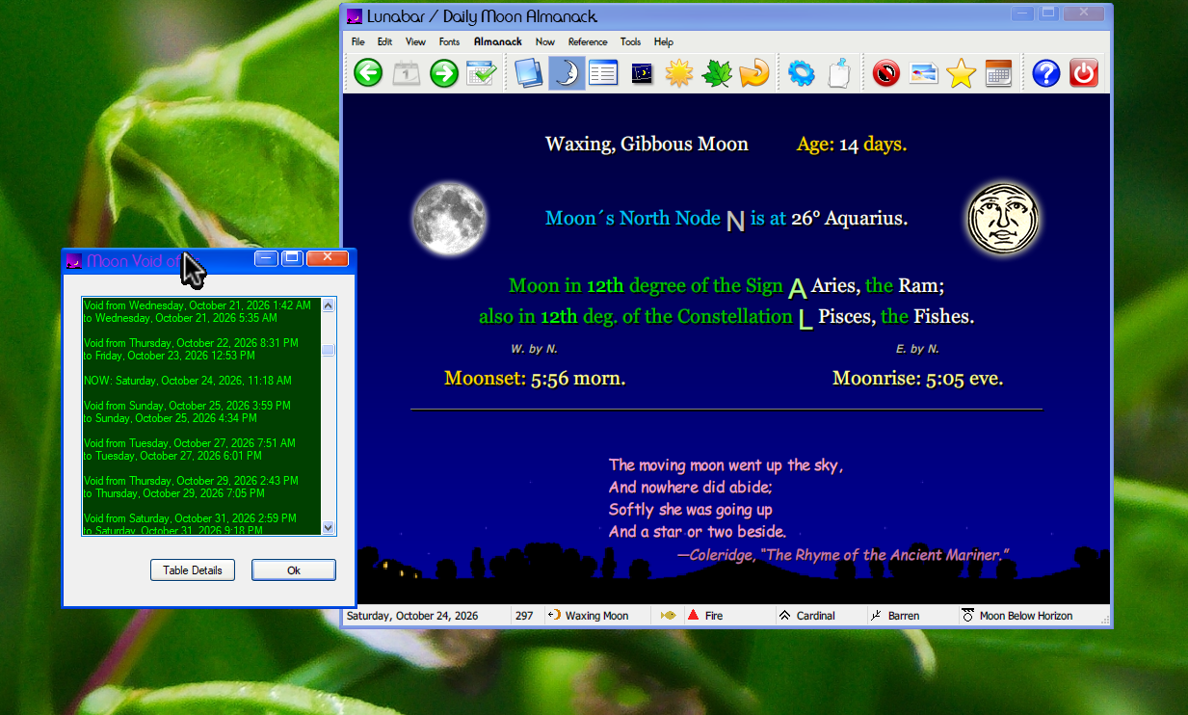
Task: Open the Almanack menu
Action: pos(498,42)
